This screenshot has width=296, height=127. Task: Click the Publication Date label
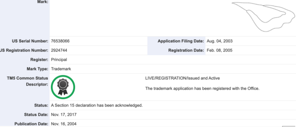(x=31, y=124)
